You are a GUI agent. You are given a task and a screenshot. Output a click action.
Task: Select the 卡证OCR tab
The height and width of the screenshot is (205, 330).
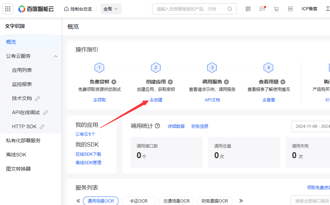click(138, 201)
